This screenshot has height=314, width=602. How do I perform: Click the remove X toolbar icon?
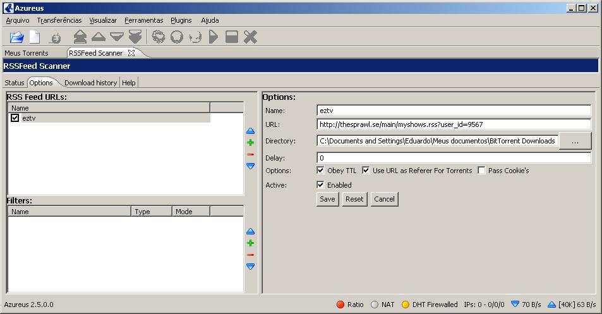[x=250, y=37]
